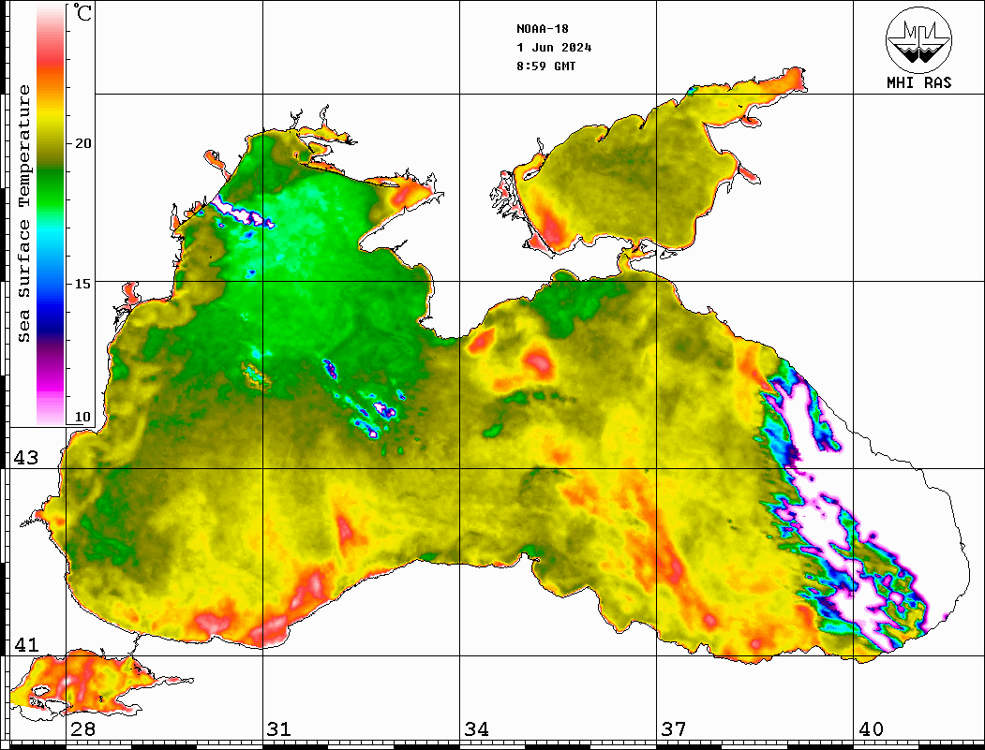Click the MHI RAS logo emblem
Viewport: 985px width, 750px height.
(918, 39)
